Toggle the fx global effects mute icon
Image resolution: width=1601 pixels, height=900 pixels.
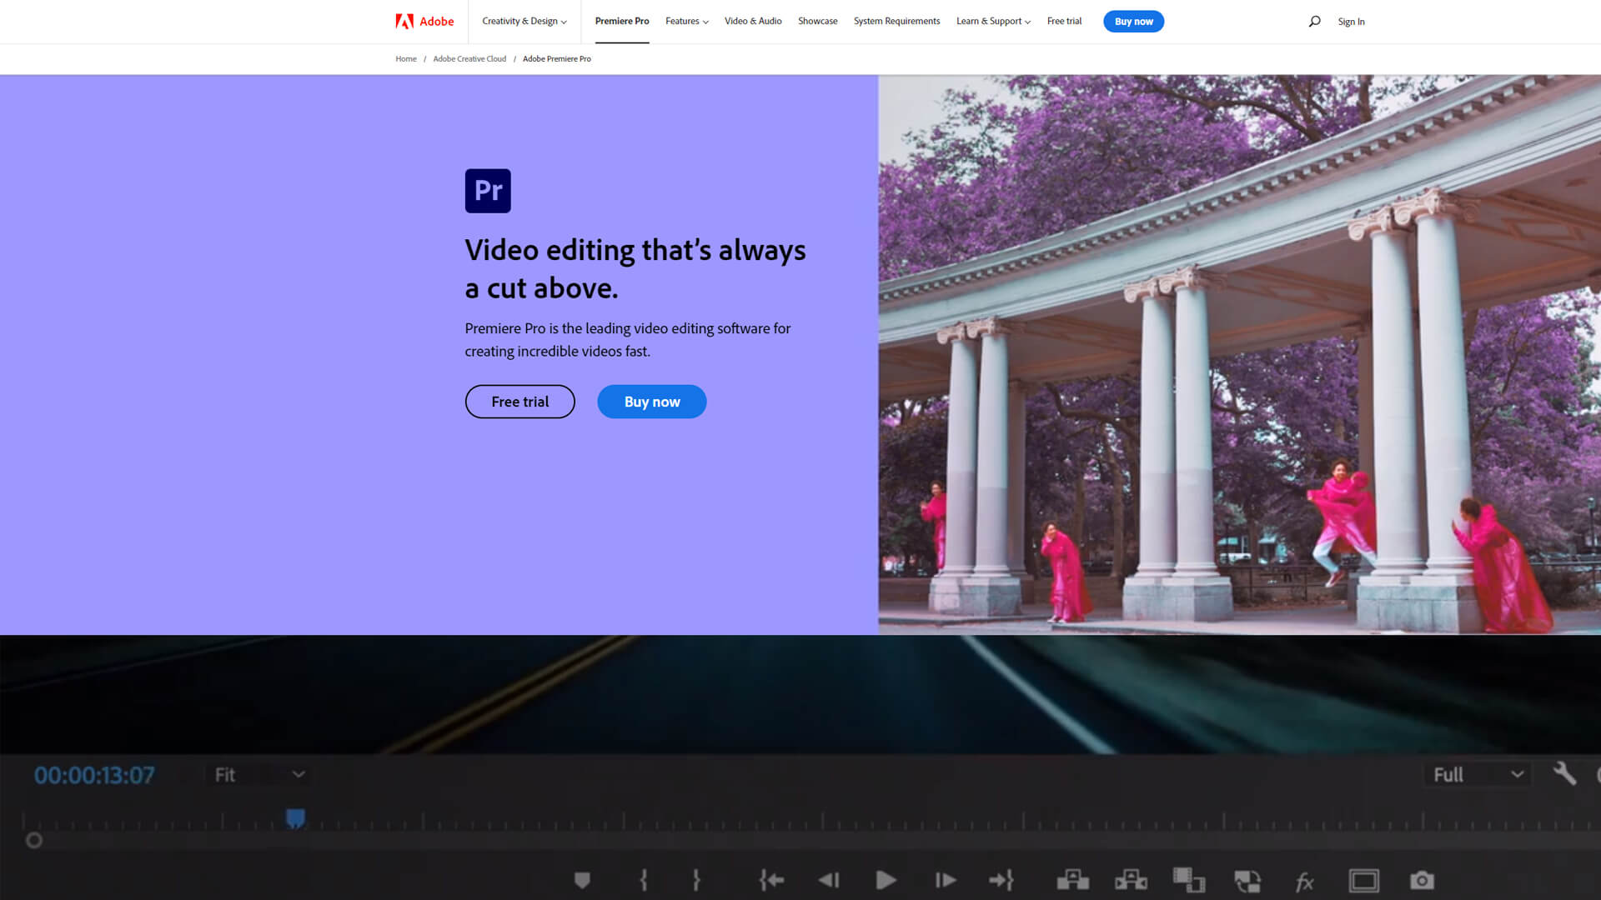(x=1305, y=881)
